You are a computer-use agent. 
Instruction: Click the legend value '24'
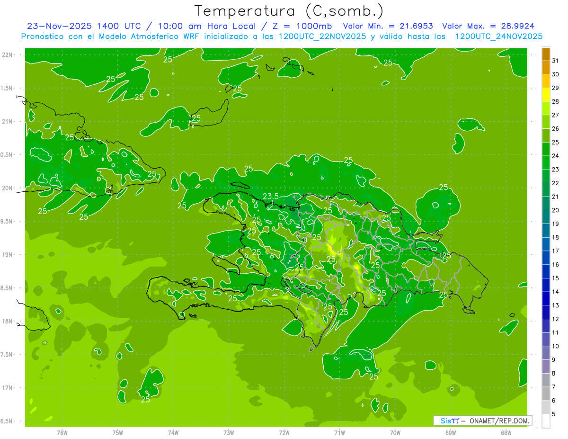pyautogui.click(x=555, y=156)
